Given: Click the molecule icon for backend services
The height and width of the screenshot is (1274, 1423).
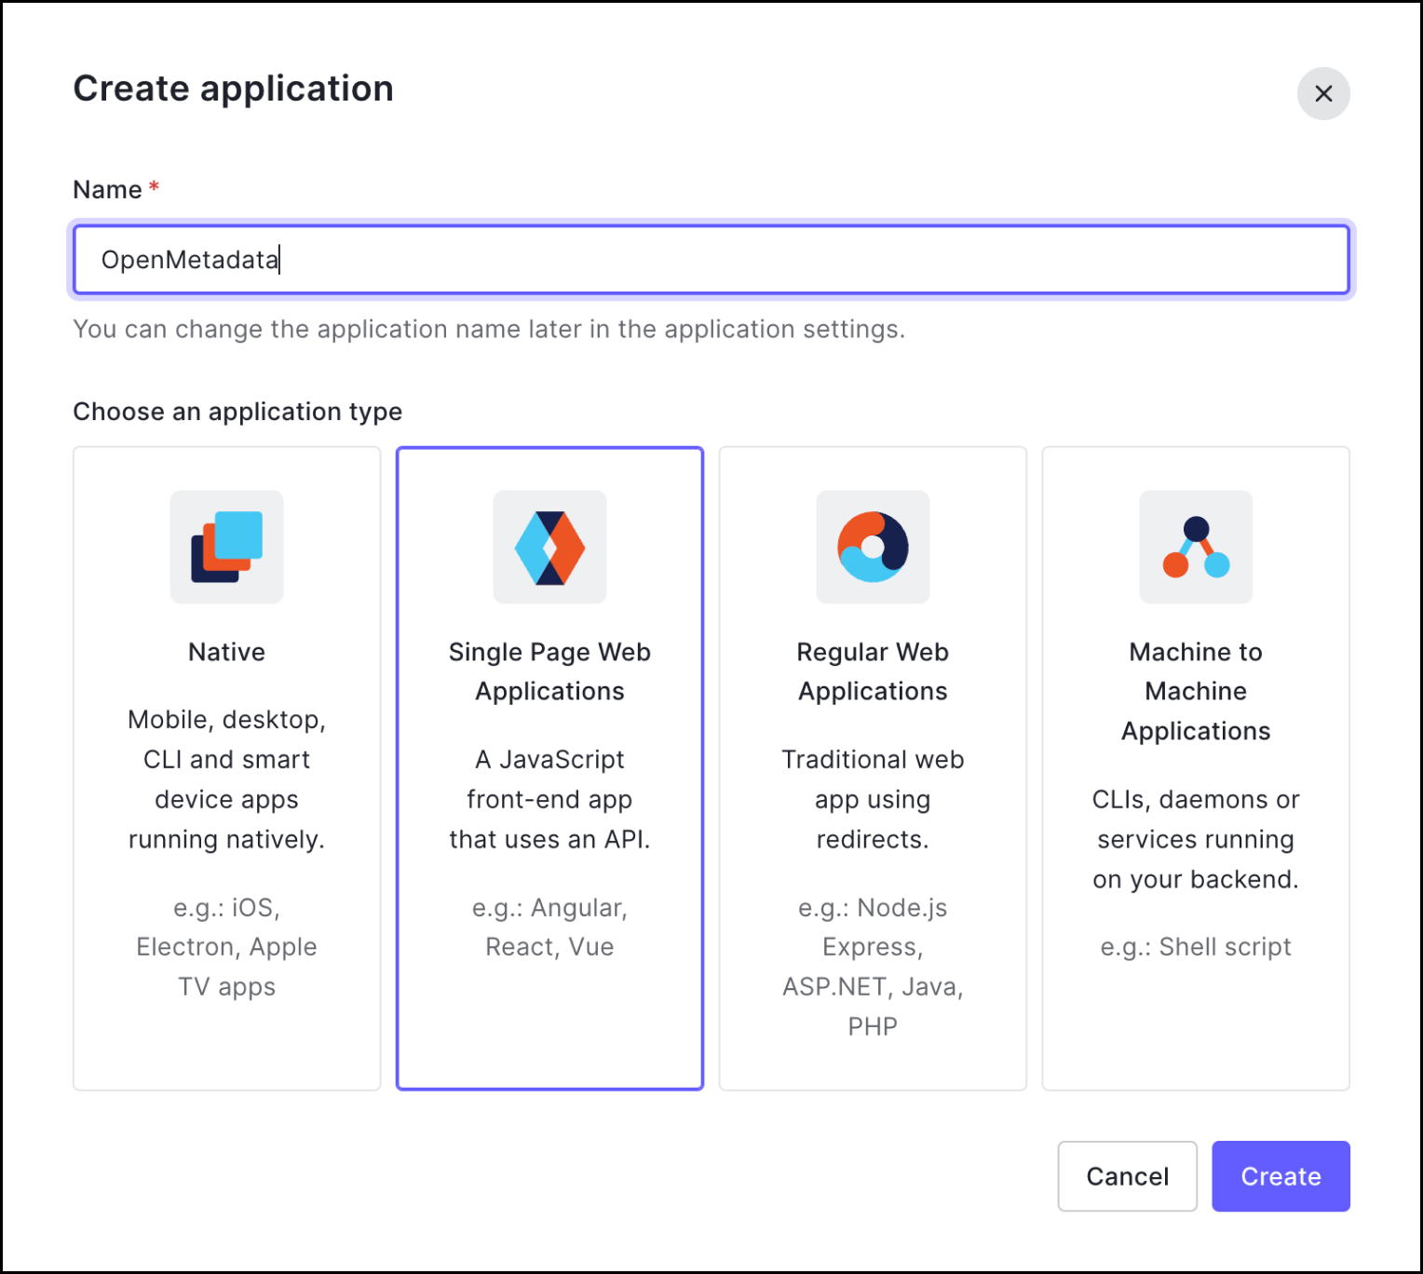Looking at the screenshot, I should 1196,548.
